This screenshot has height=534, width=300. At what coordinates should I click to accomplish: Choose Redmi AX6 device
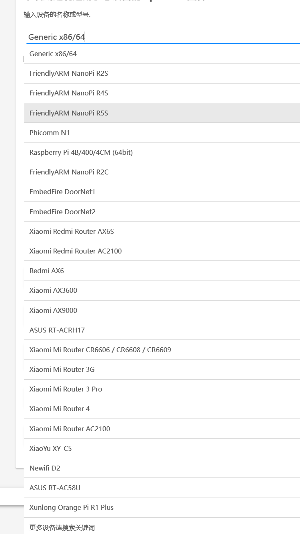[x=47, y=271]
